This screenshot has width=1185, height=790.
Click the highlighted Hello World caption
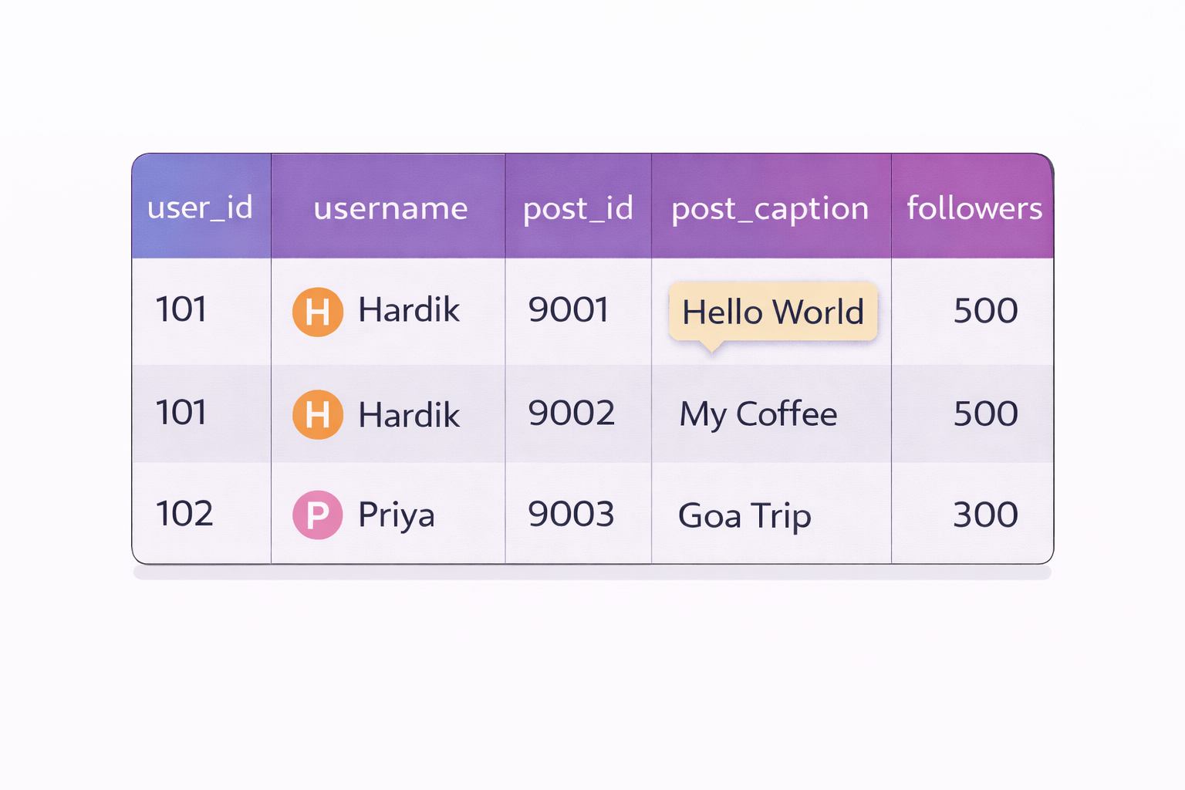[x=773, y=312]
